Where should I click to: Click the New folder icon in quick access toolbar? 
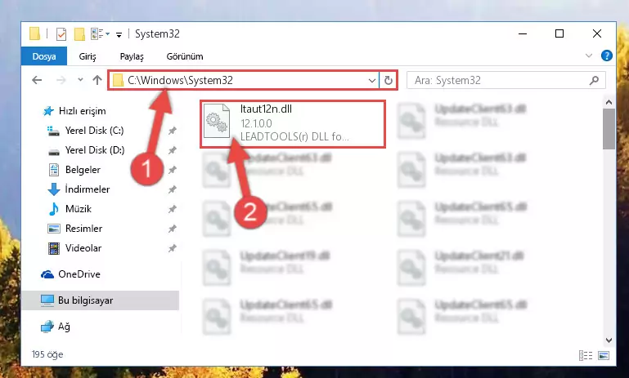pyautogui.click(x=79, y=34)
